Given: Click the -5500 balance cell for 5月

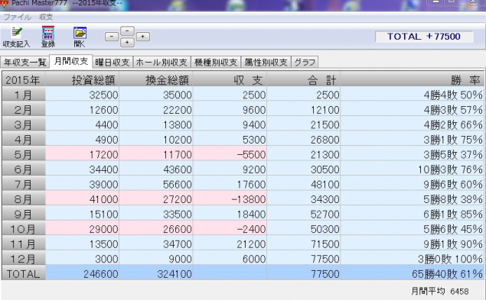Looking at the screenshot, I should pos(230,154).
